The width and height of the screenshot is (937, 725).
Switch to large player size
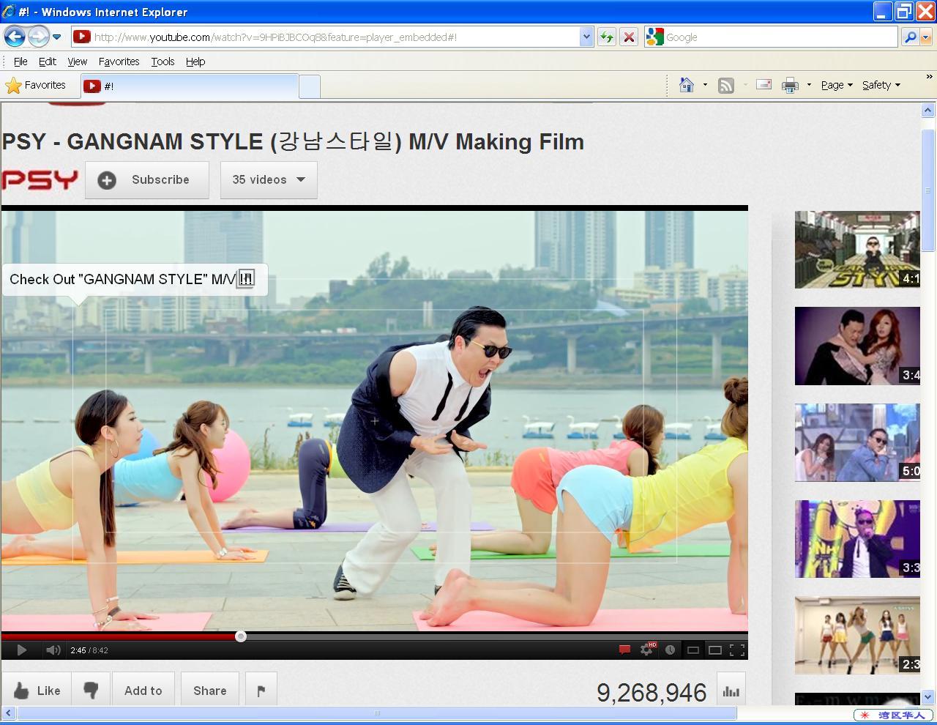[x=715, y=650]
